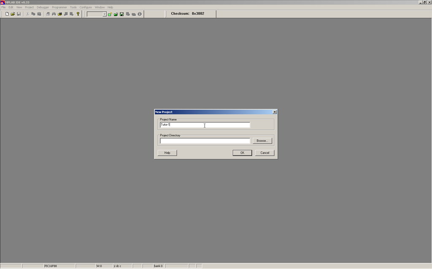432x269 pixels.
Task: Click the Help button in the dialog
Action: [167, 153]
